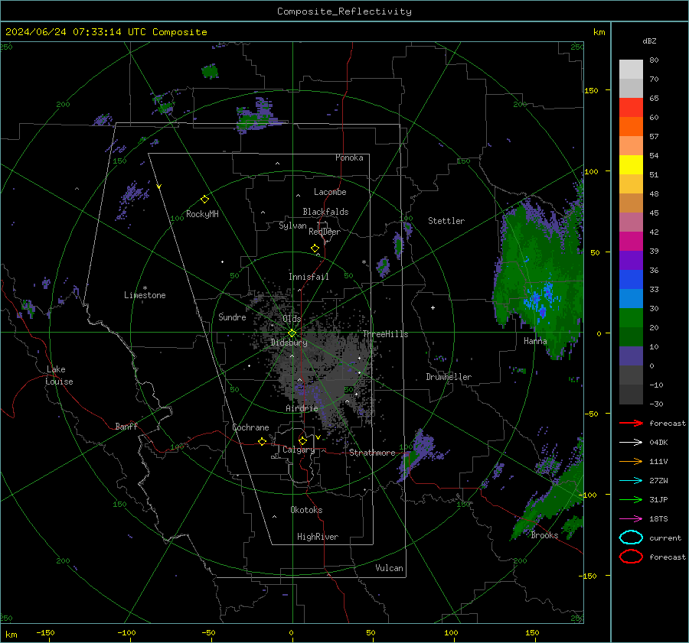This screenshot has width=689, height=643.
Task: Click the yellow diamond marker below Cochrane
Action: [263, 441]
